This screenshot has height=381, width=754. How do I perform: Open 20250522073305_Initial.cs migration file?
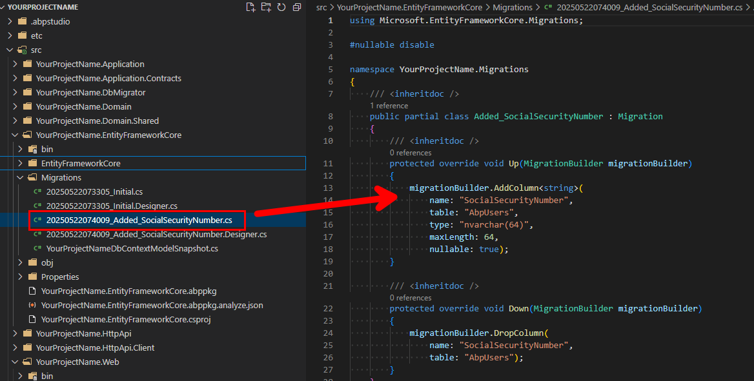(x=94, y=191)
